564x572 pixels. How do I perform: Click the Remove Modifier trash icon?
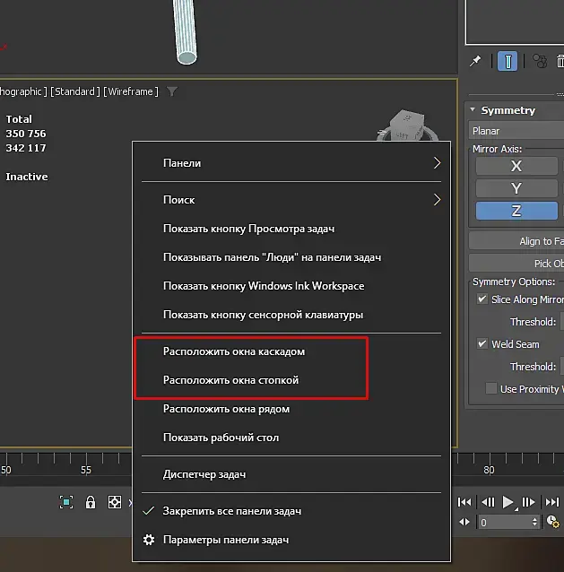[560, 61]
